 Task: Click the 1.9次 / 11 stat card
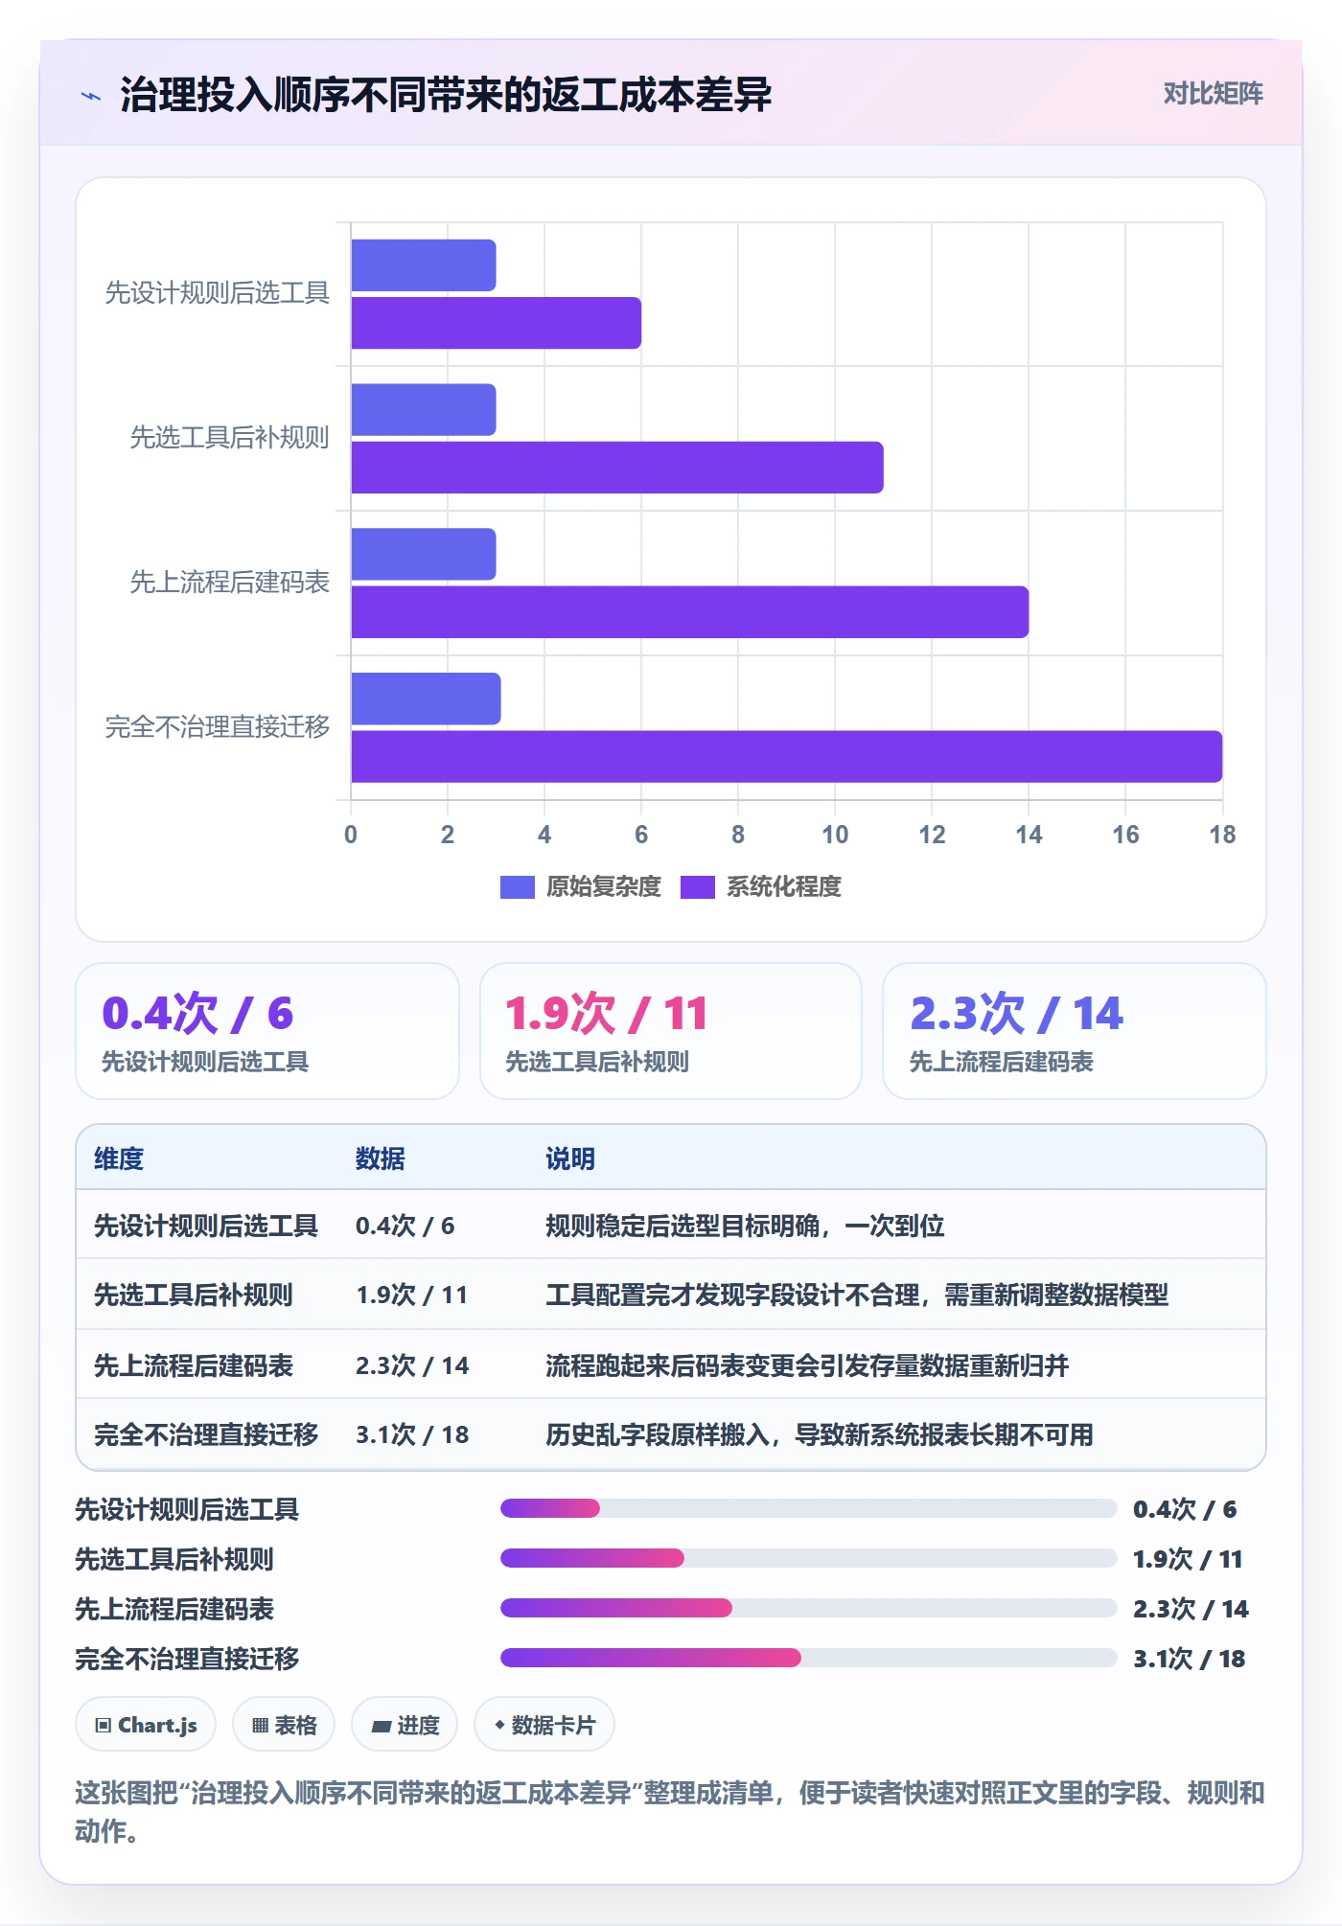click(671, 1031)
